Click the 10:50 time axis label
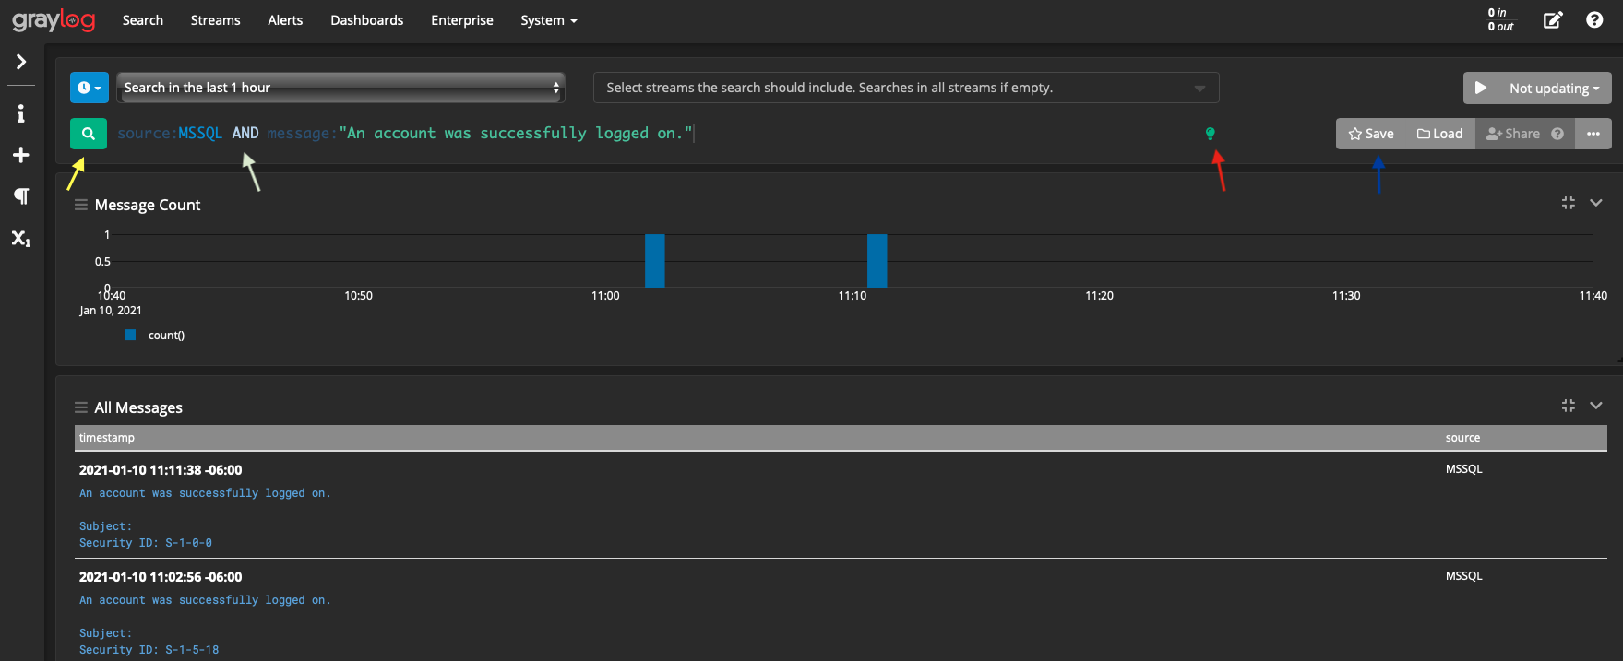1623x661 pixels. point(358,296)
